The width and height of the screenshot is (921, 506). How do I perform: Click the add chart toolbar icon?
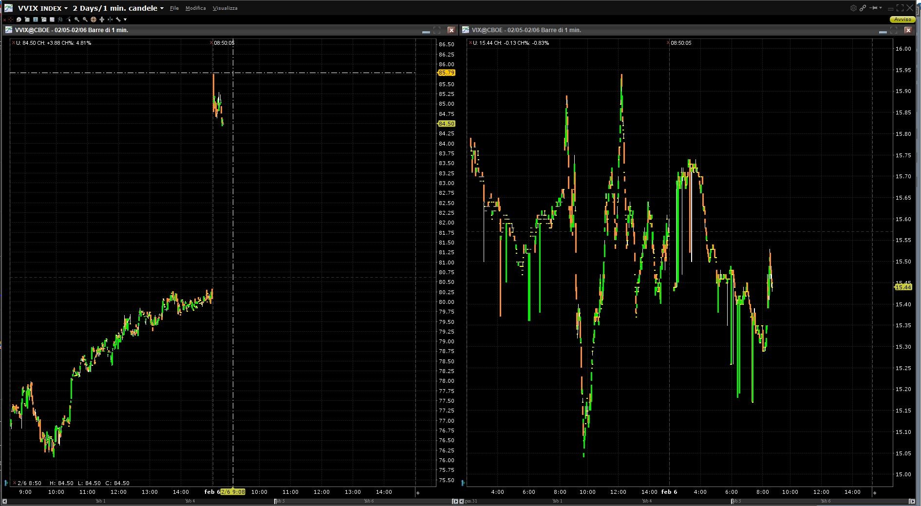27,19
